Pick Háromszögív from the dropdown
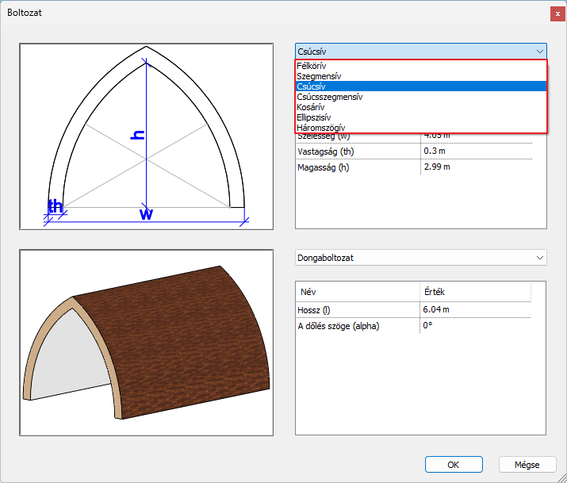 point(320,128)
